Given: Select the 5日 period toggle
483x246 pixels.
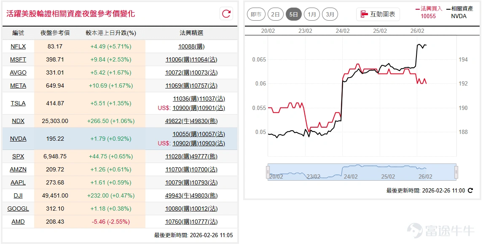Looking at the screenshot, I should point(294,14).
